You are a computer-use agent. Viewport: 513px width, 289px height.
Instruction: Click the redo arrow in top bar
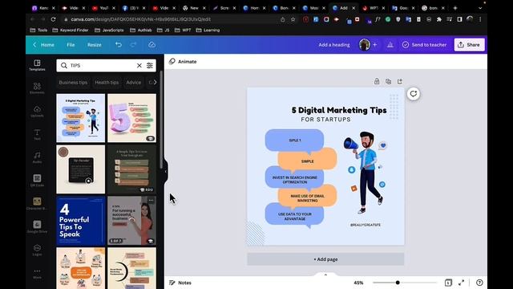click(134, 45)
